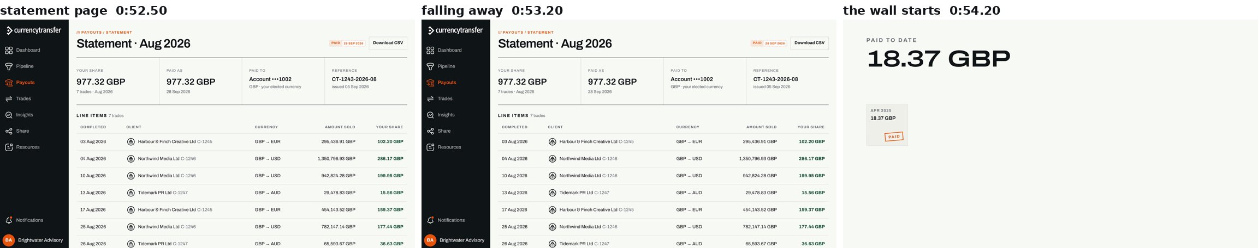This screenshot has width=1258, height=248.
Task: Click CLIENT column header in statement page frame
Action: [134, 127]
